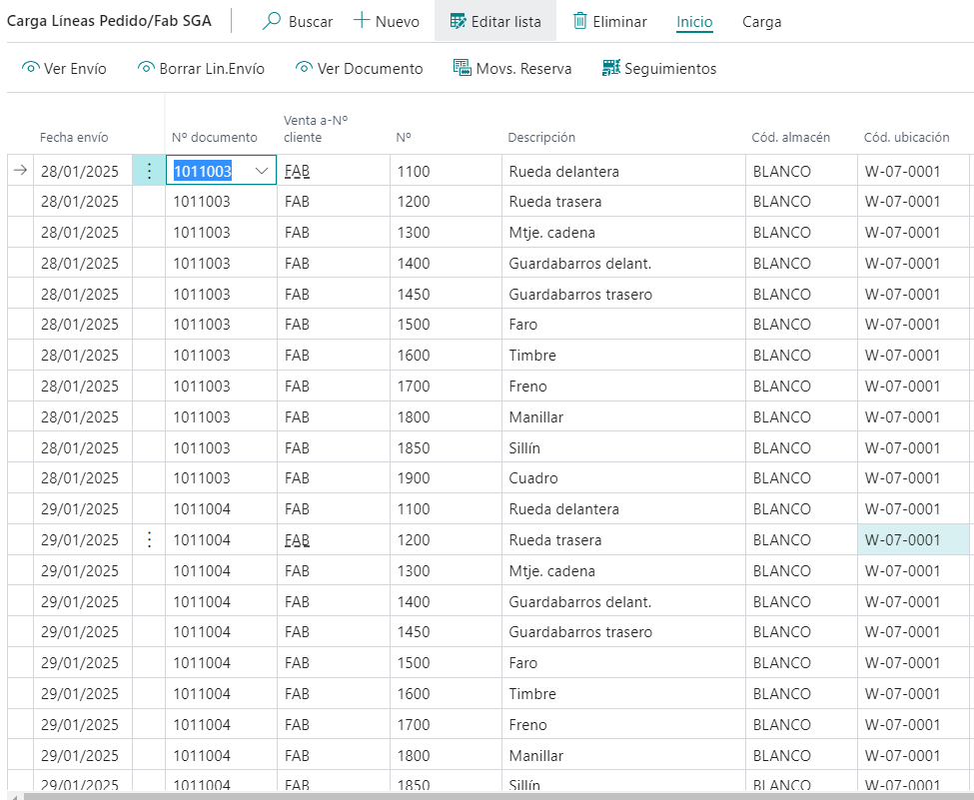This screenshot has height=800, width=974.
Task: Click the Buscar magnifier icon
Action: (272, 21)
